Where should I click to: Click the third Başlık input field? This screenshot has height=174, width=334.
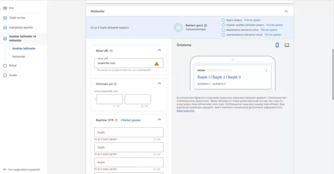tap(129, 162)
